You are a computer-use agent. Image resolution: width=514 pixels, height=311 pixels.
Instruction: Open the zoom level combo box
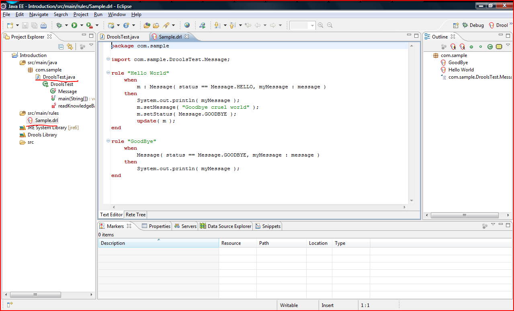tap(312, 25)
